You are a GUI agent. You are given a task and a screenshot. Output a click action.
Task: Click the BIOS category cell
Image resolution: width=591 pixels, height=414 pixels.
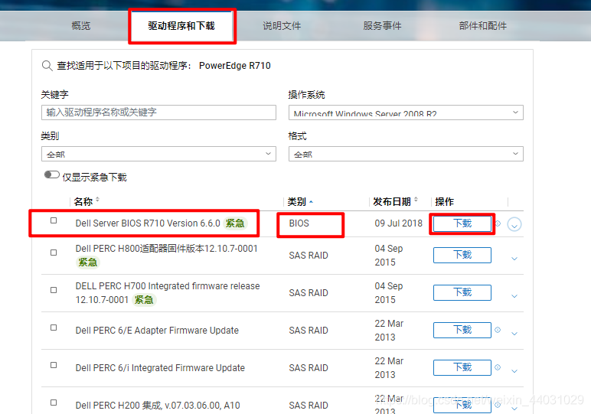point(299,223)
